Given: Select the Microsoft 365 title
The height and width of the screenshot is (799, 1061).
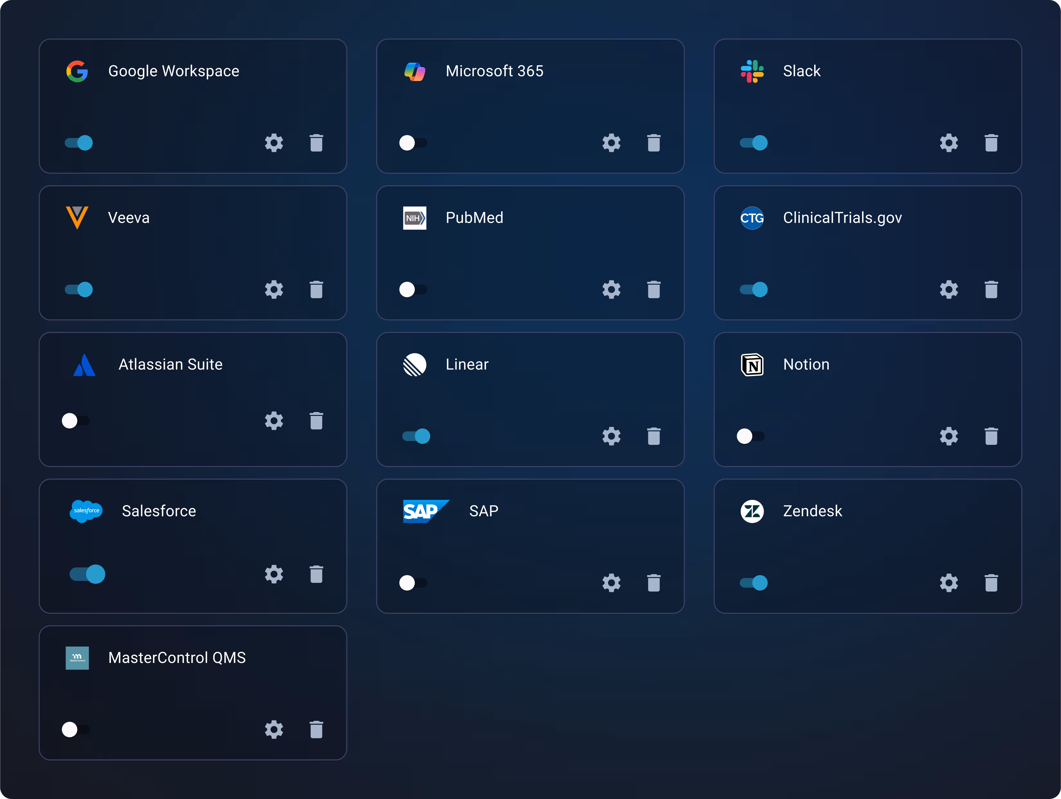Looking at the screenshot, I should 495,71.
